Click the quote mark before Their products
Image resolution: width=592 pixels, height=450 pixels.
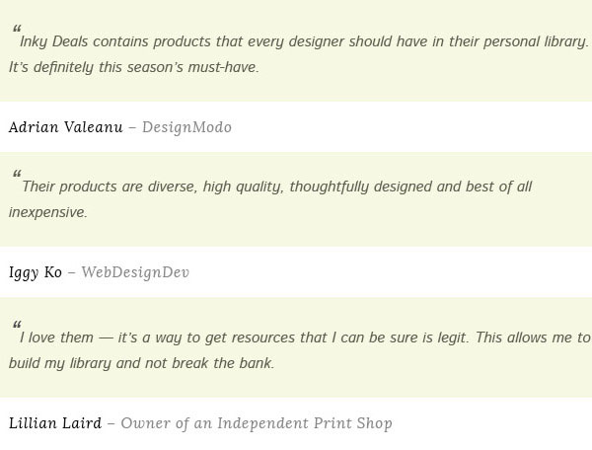tap(17, 174)
